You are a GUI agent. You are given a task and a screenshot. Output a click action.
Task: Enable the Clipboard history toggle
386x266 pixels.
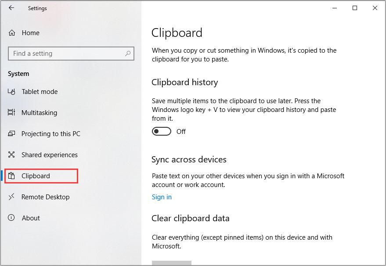[x=161, y=131]
